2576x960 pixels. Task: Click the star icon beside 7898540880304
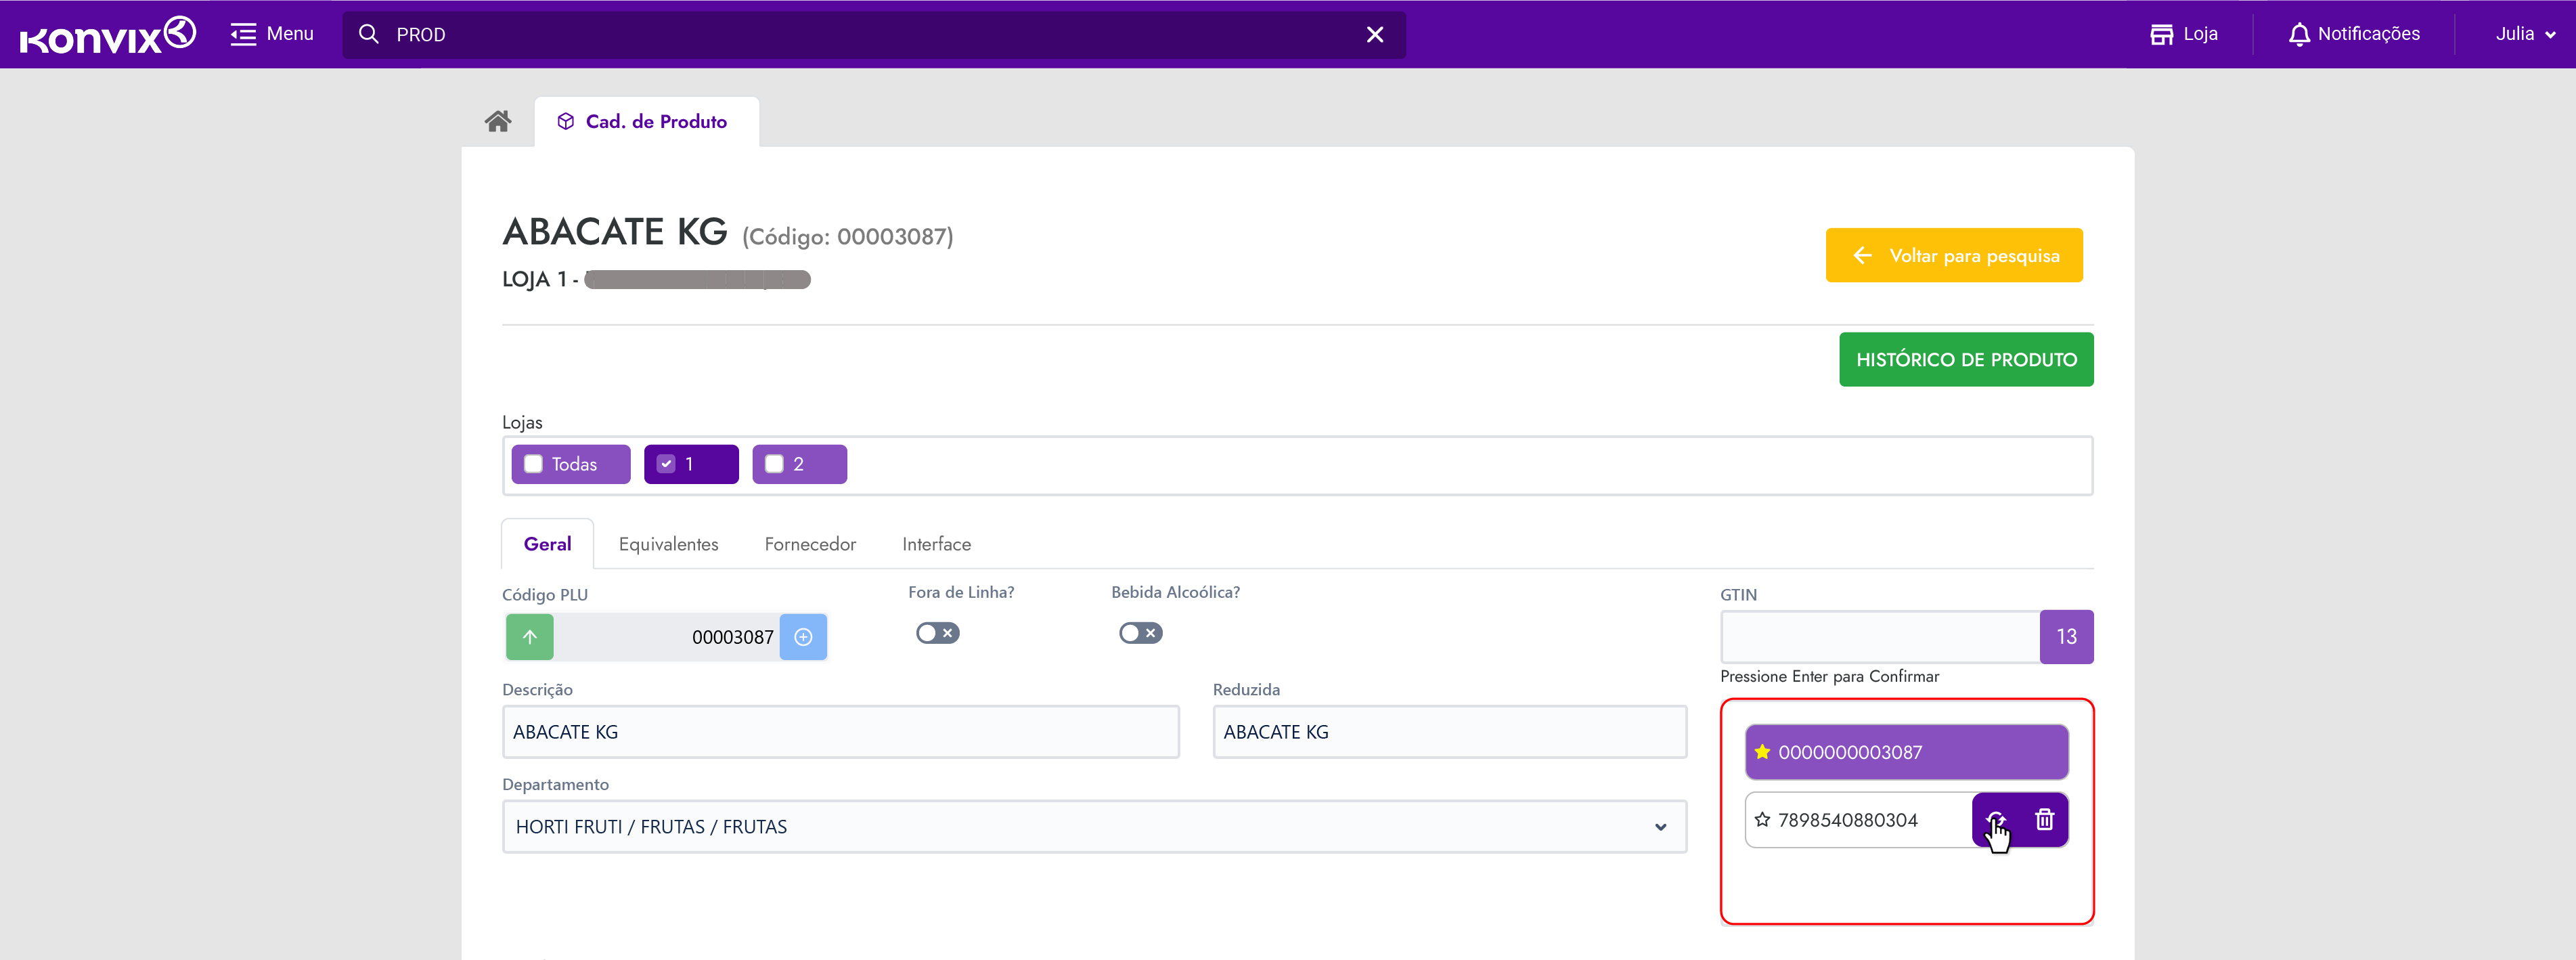[x=1762, y=820]
